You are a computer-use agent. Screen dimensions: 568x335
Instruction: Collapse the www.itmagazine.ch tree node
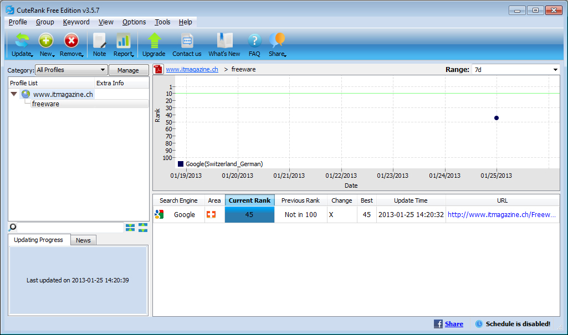[14, 94]
